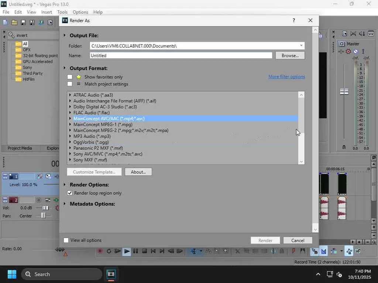Click the Record transport button
Screen dimensions: 378x283
tap(100, 251)
